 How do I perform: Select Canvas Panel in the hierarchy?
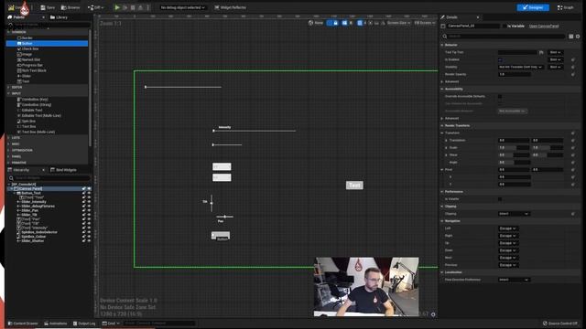coord(30,189)
